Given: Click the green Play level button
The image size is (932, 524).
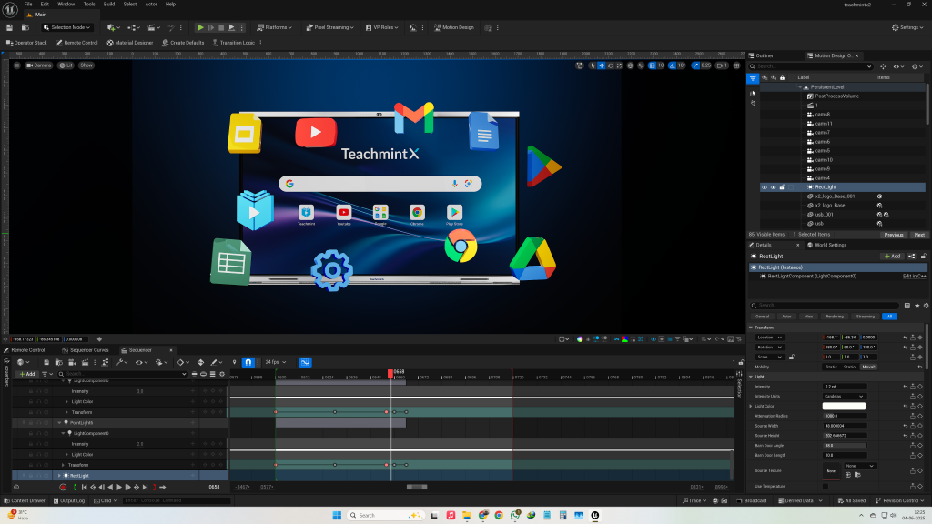Looking at the screenshot, I should [x=200, y=27].
